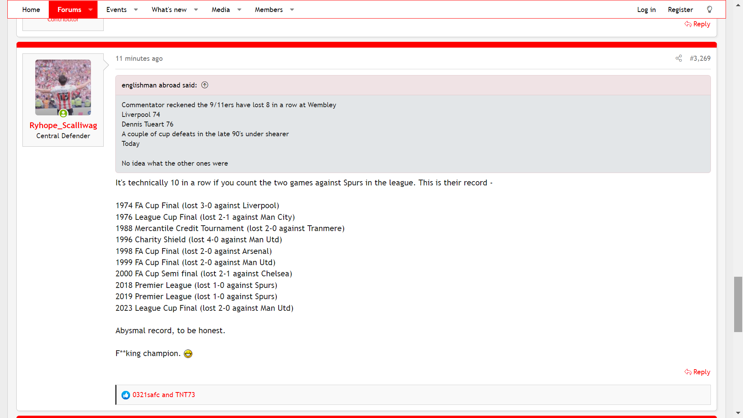
Task: Click line '1974 FA Cup Final' text
Action: 197,206
